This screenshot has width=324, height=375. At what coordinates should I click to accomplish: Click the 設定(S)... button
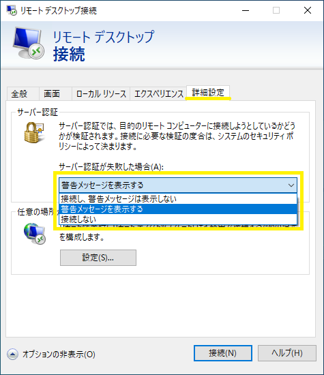click(x=98, y=258)
